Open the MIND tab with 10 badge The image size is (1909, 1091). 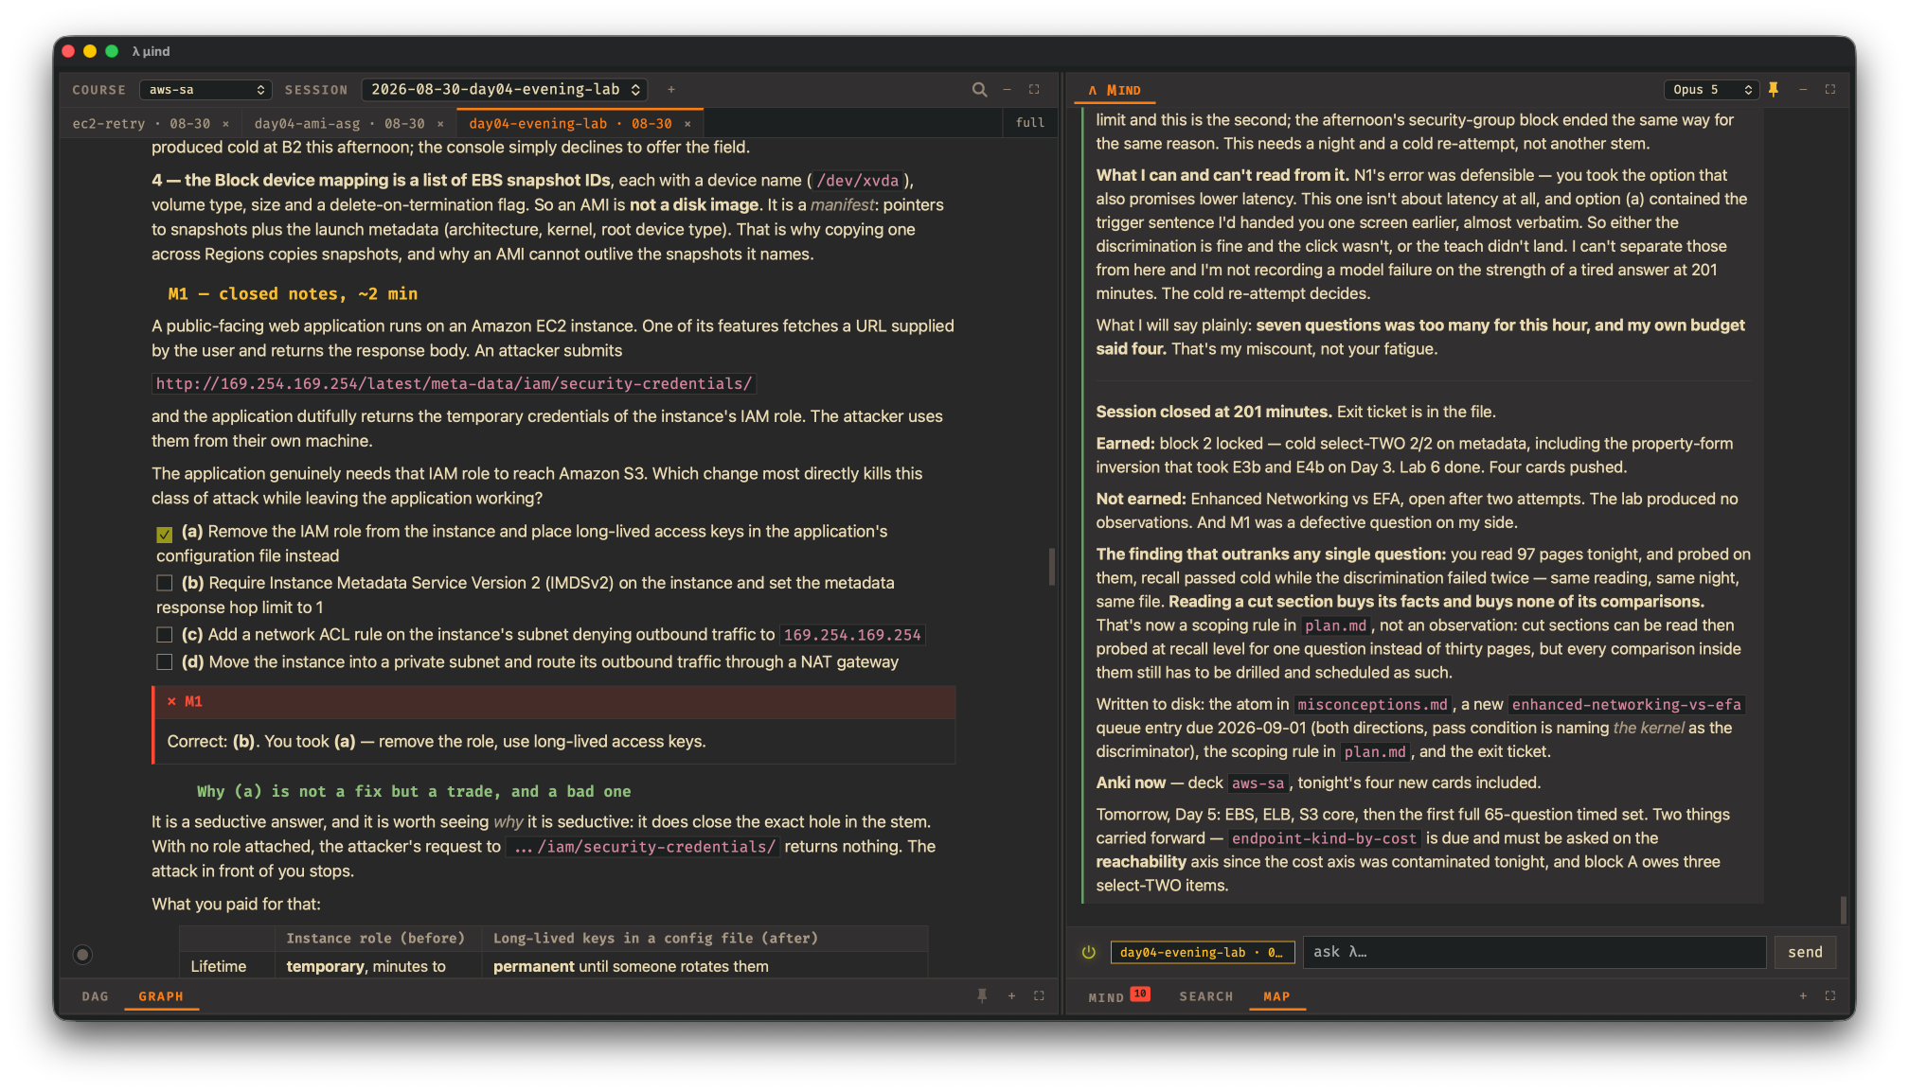point(1118,996)
